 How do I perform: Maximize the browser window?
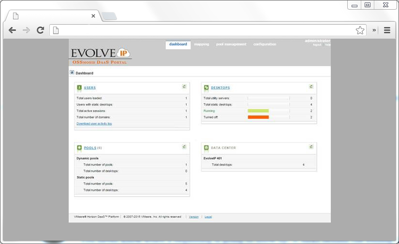coord(368,5)
